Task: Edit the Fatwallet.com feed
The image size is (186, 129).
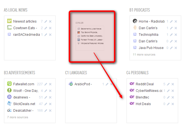Action: 46,84
